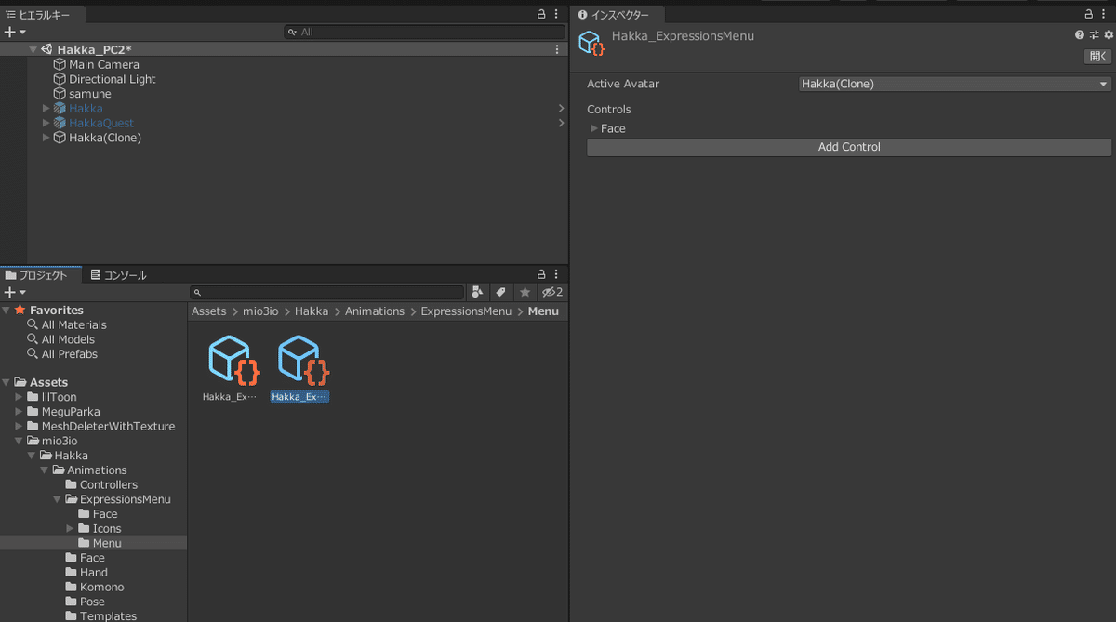
Task: Click the Add Control button
Action: tap(849, 147)
